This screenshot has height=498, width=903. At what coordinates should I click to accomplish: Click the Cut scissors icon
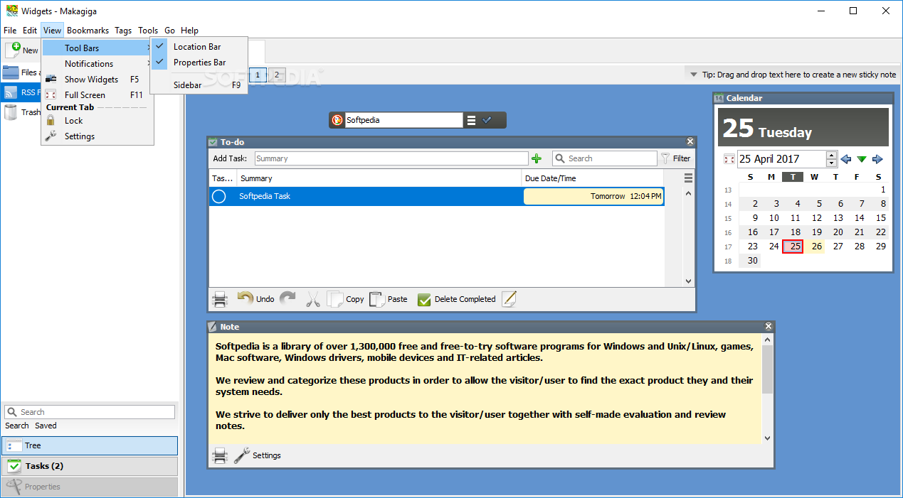[313, 299]
